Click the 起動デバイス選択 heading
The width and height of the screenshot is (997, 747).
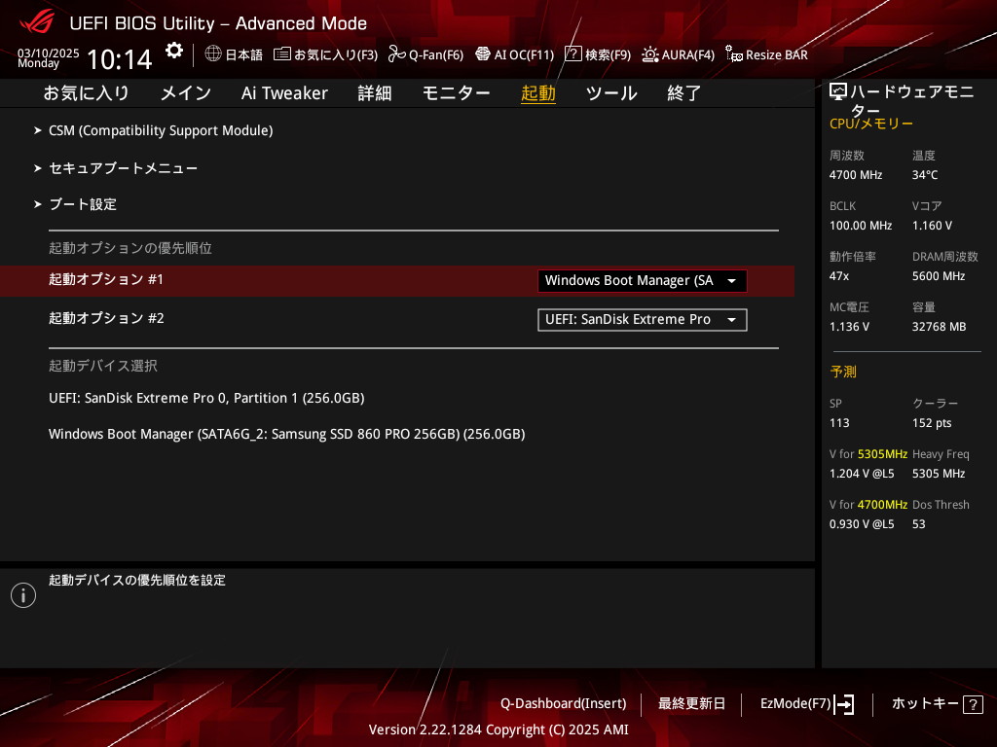click(x=103, y=366)
